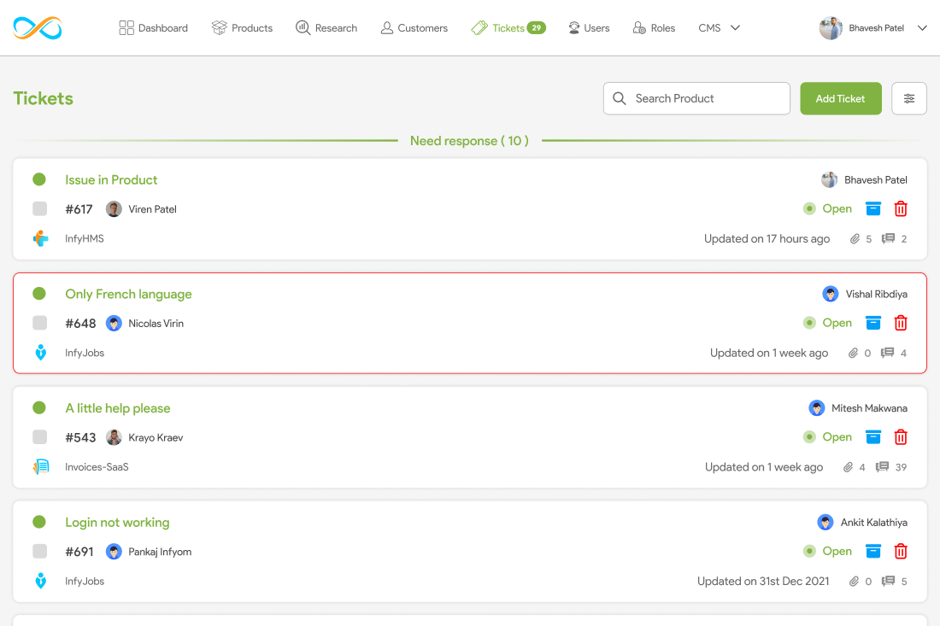Open the 'A little help please' ticket
The height and width of the screenshot is (626, 940).
click(118, 408)
